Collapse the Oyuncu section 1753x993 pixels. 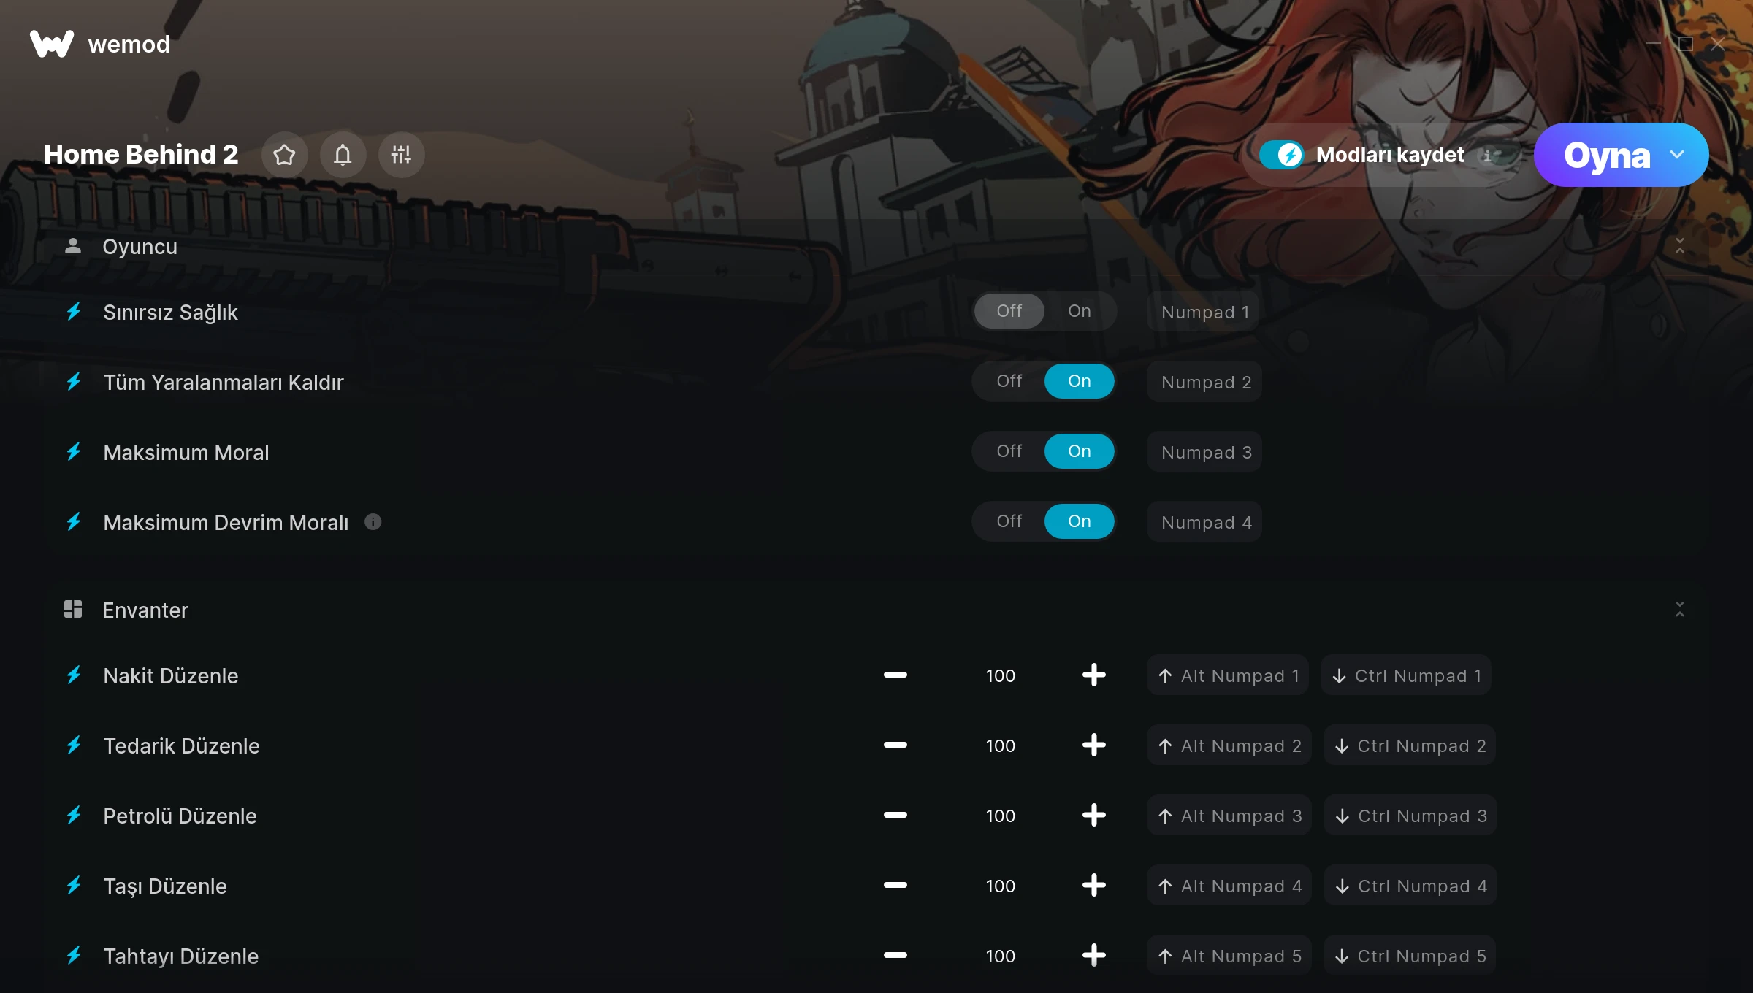[x=1679, y=246]
